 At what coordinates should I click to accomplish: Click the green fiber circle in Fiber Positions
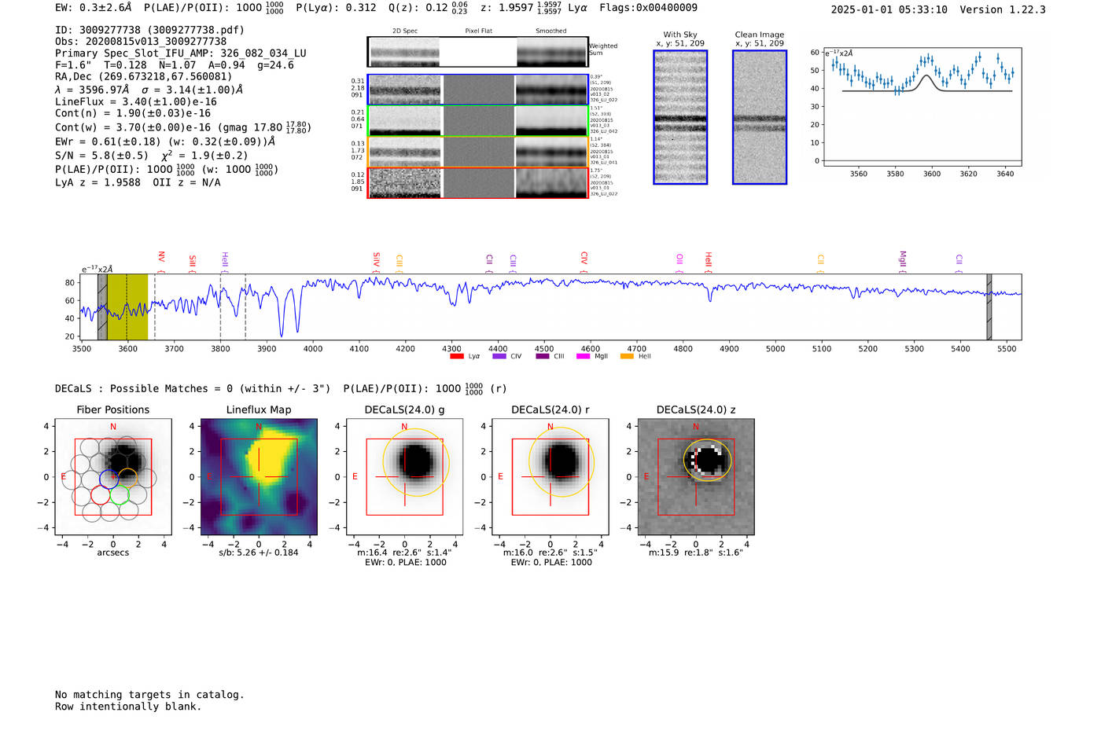point(120,494)
